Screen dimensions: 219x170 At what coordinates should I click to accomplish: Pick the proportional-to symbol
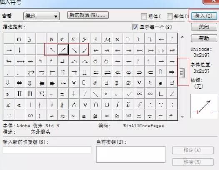139,94
